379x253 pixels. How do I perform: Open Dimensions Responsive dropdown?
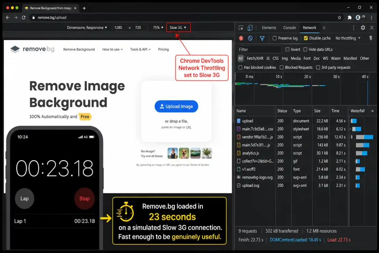(87, 27)
